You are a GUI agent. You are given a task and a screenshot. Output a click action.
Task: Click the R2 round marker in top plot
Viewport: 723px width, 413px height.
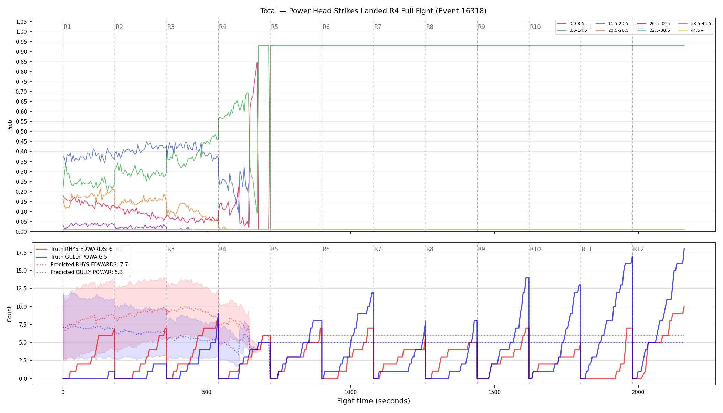(119, 27)
